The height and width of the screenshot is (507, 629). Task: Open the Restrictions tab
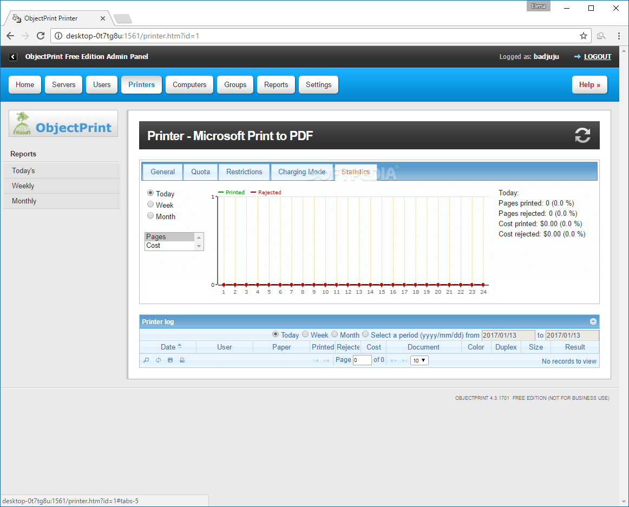point(244,172)
